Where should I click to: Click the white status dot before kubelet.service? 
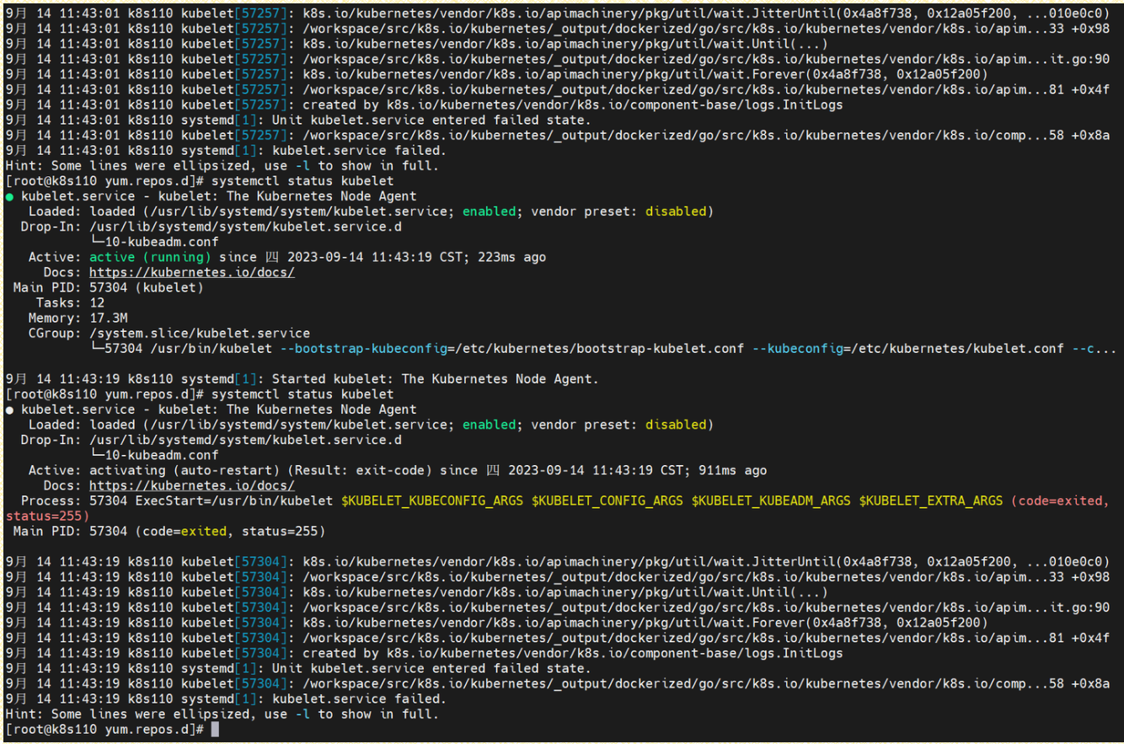9,409
